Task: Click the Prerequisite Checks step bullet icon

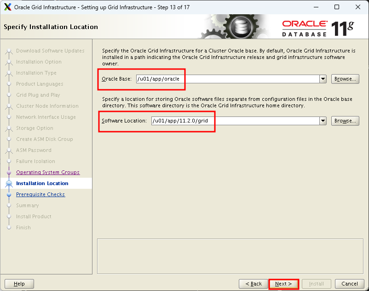Action: click(x=9, y=195)
